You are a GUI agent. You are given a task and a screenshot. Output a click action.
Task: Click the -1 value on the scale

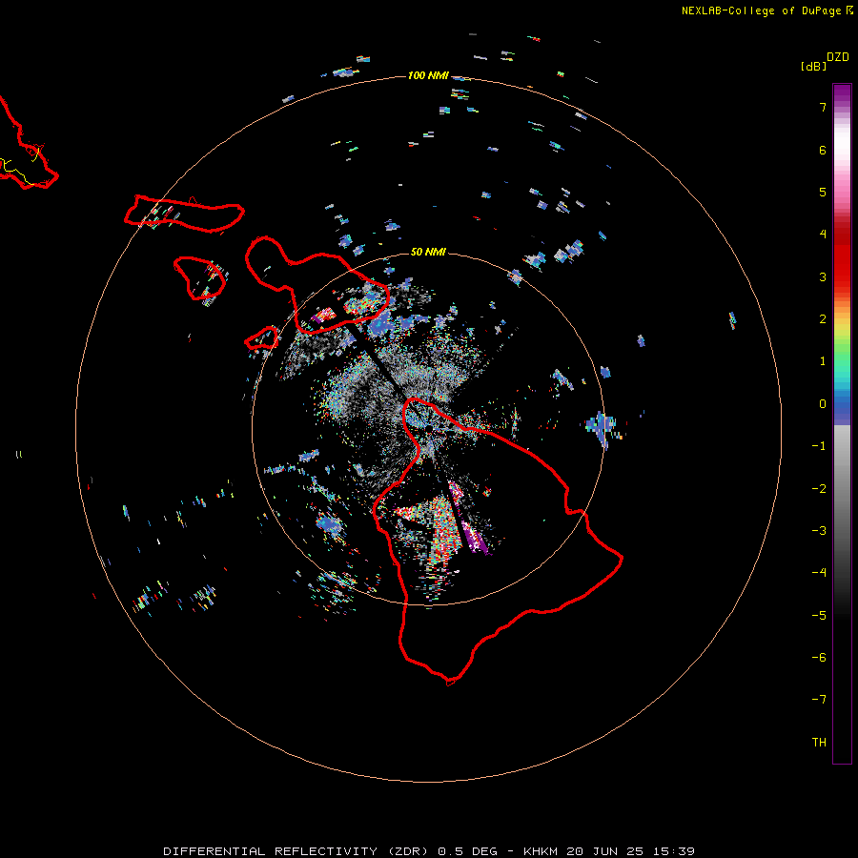819,446
